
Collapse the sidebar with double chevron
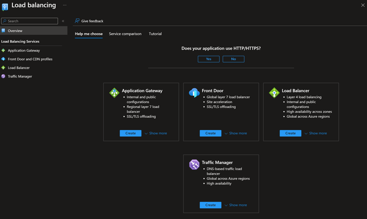pyautogui.click(x=63, y=21)
